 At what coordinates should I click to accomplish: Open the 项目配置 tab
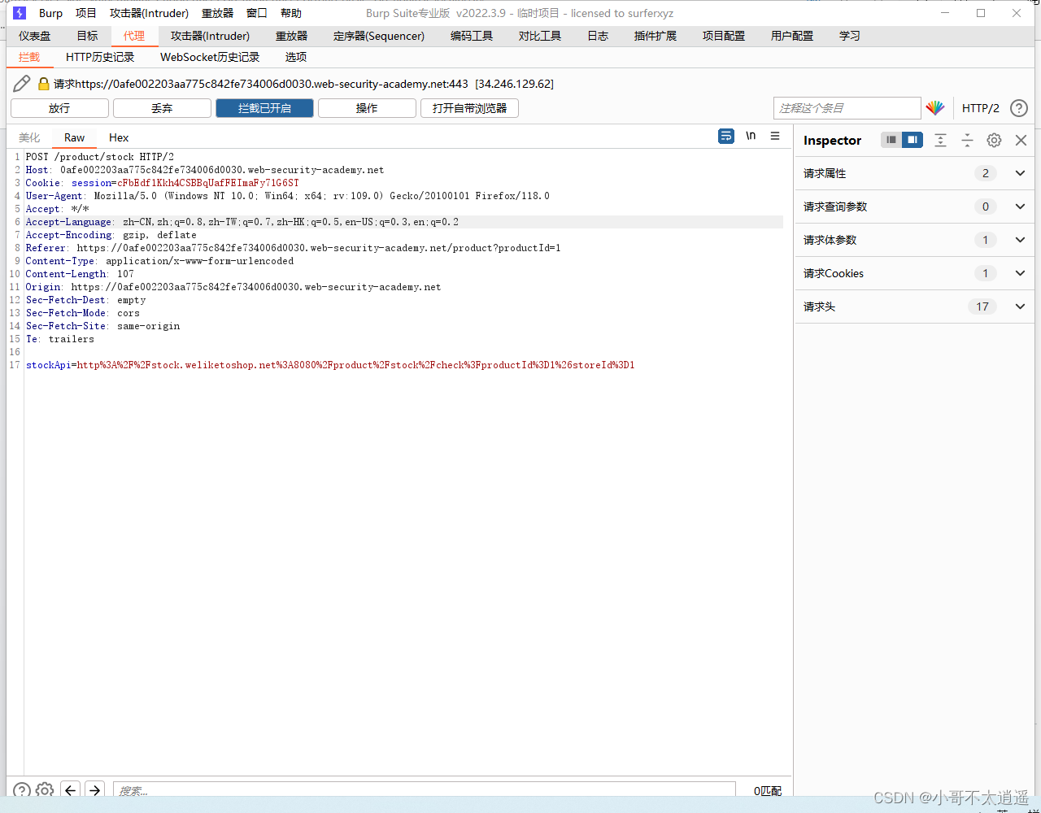[724, 36]
